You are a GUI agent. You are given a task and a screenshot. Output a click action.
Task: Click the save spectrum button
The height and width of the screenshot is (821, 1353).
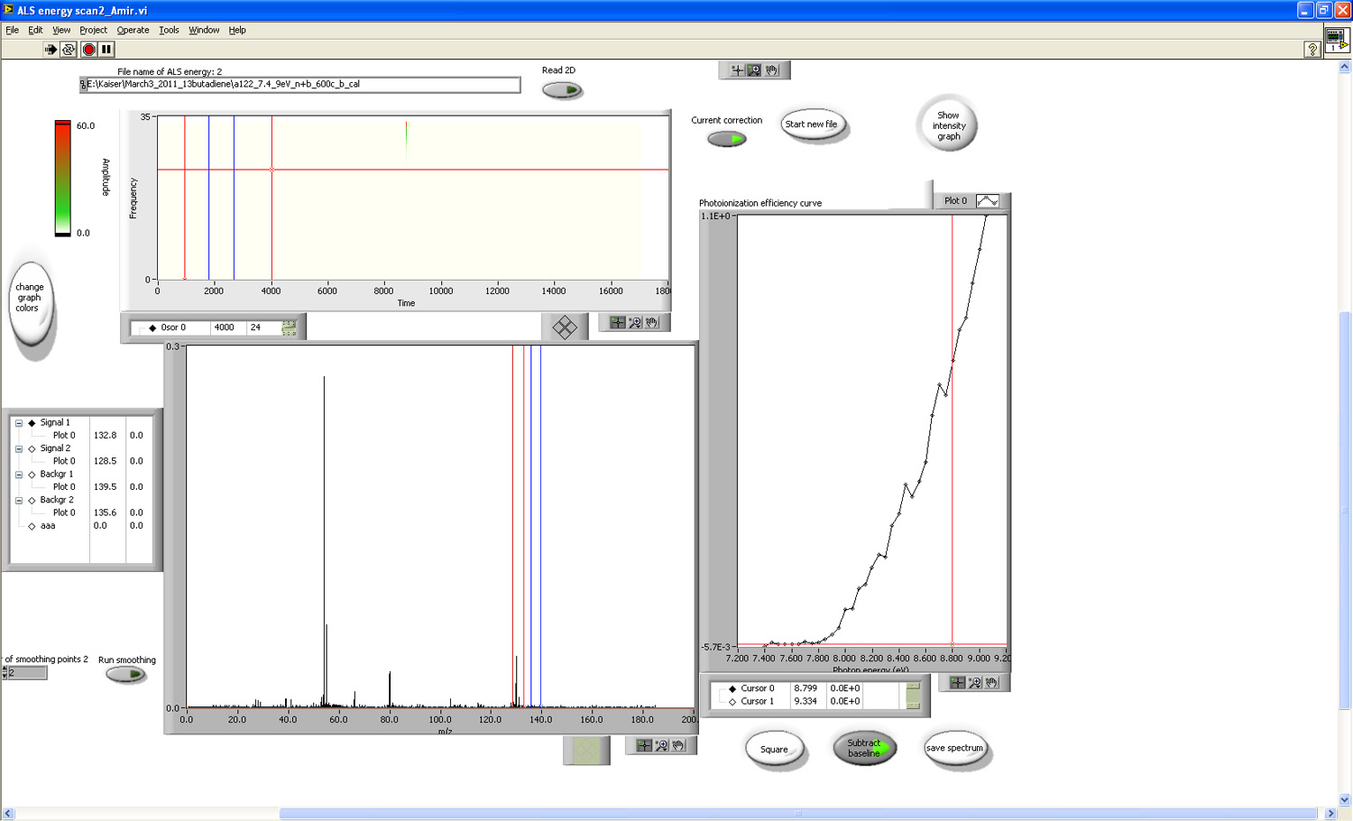point(954,748)
